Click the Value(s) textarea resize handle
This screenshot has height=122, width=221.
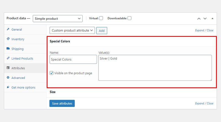tap(211, 80)
